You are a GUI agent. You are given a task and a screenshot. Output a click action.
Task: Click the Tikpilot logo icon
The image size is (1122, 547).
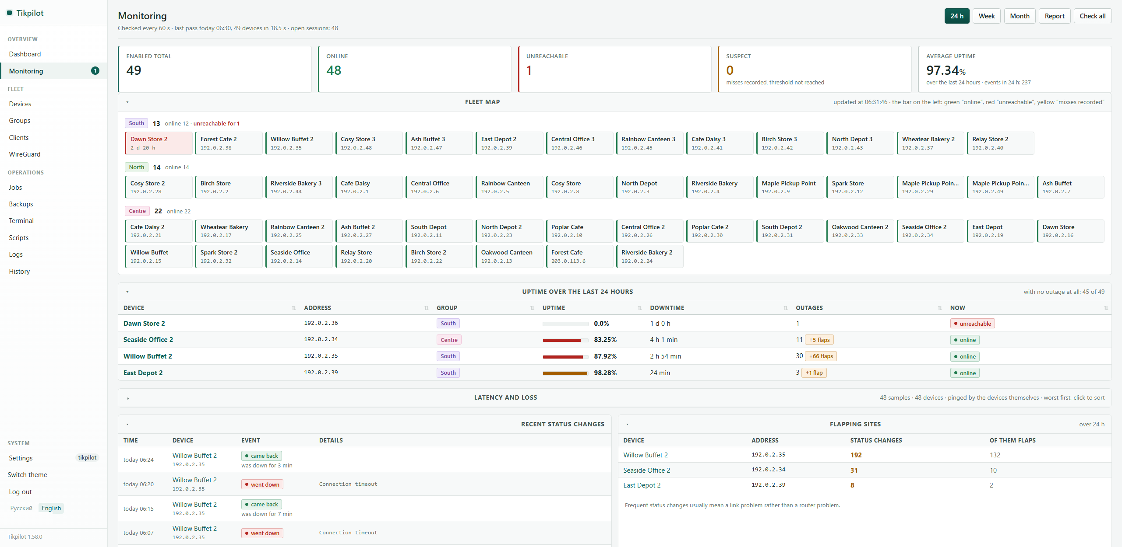pyautogui.click(x=9, y=13)
